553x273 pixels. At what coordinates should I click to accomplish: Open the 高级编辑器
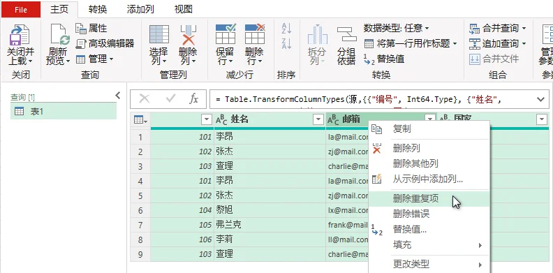point(105,43)
